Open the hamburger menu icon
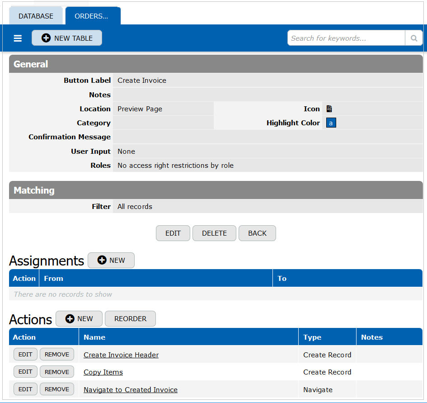Image resolution: width=427 pixels, height=403 pixels. pyautogui.click(x=18, y=38)
